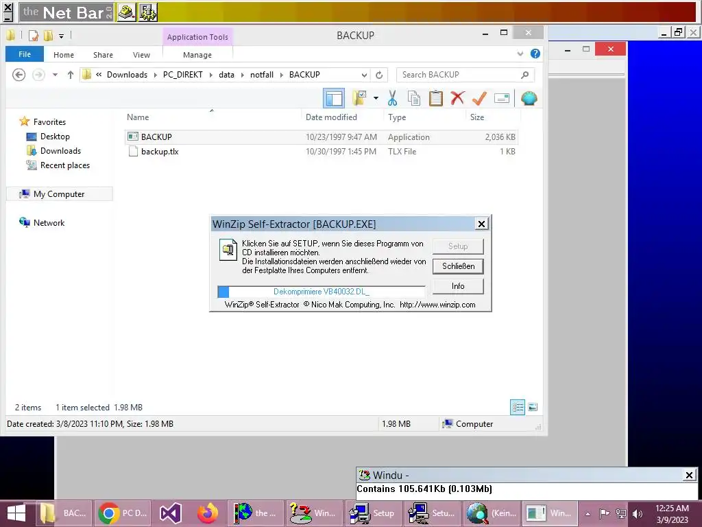Click the Dekomprimiere progress bar
This screenshot has height=527, width=702.
[322, 292]
